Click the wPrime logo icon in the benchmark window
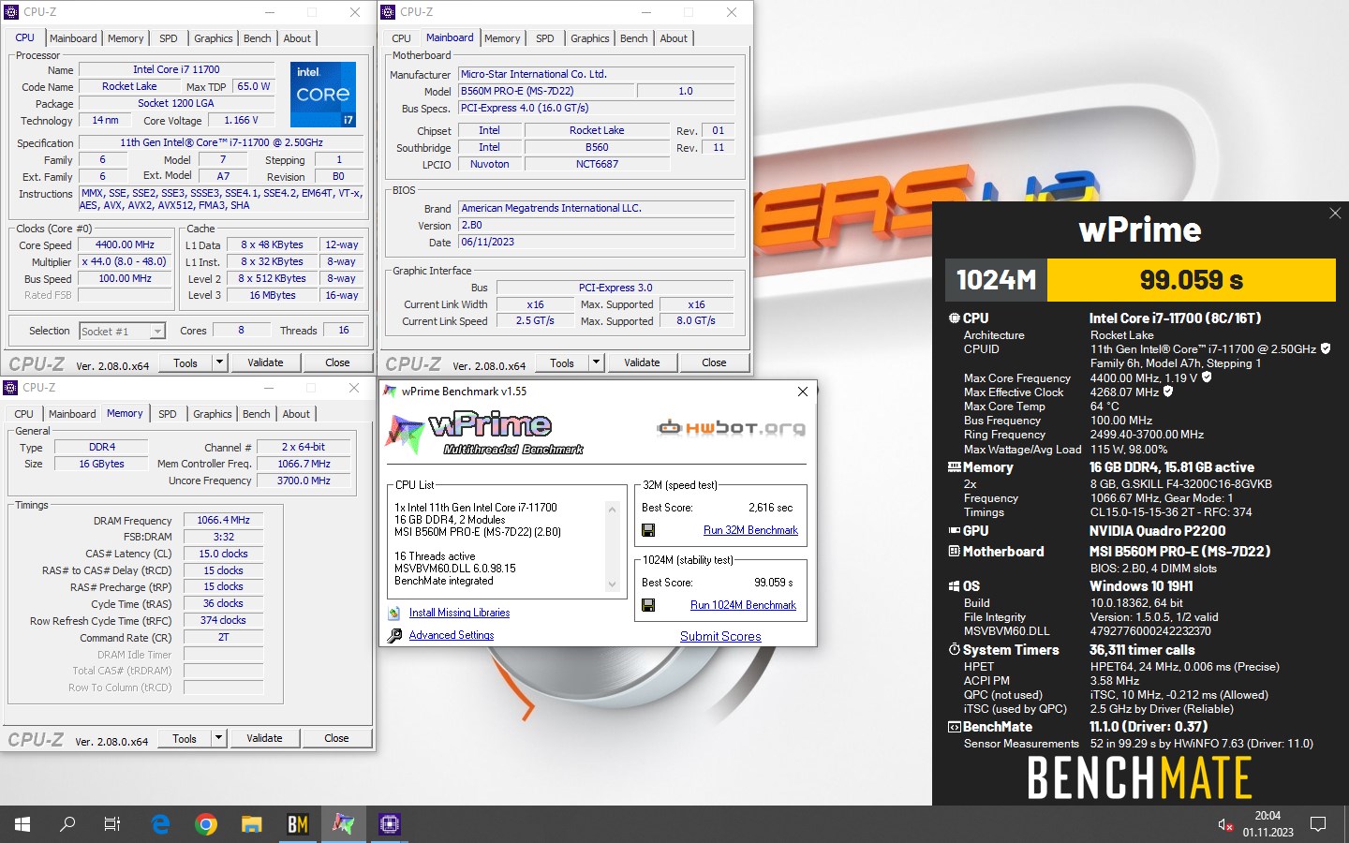Screen dimensions: 1349x843 tap(405, 436)
